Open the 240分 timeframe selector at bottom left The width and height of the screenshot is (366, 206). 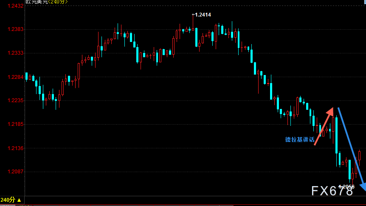point(8,200)
